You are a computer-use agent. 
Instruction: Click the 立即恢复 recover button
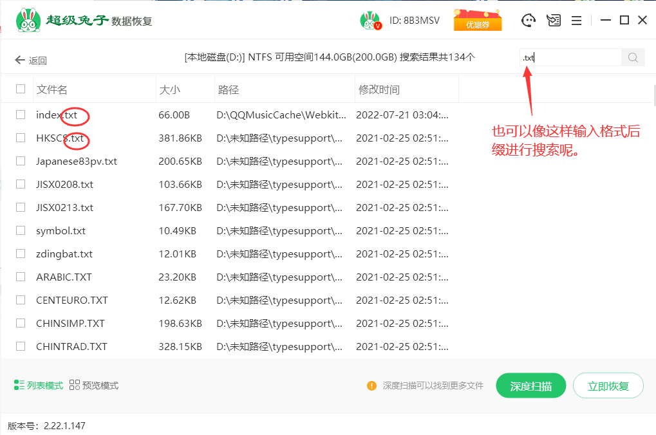point(608,386)
